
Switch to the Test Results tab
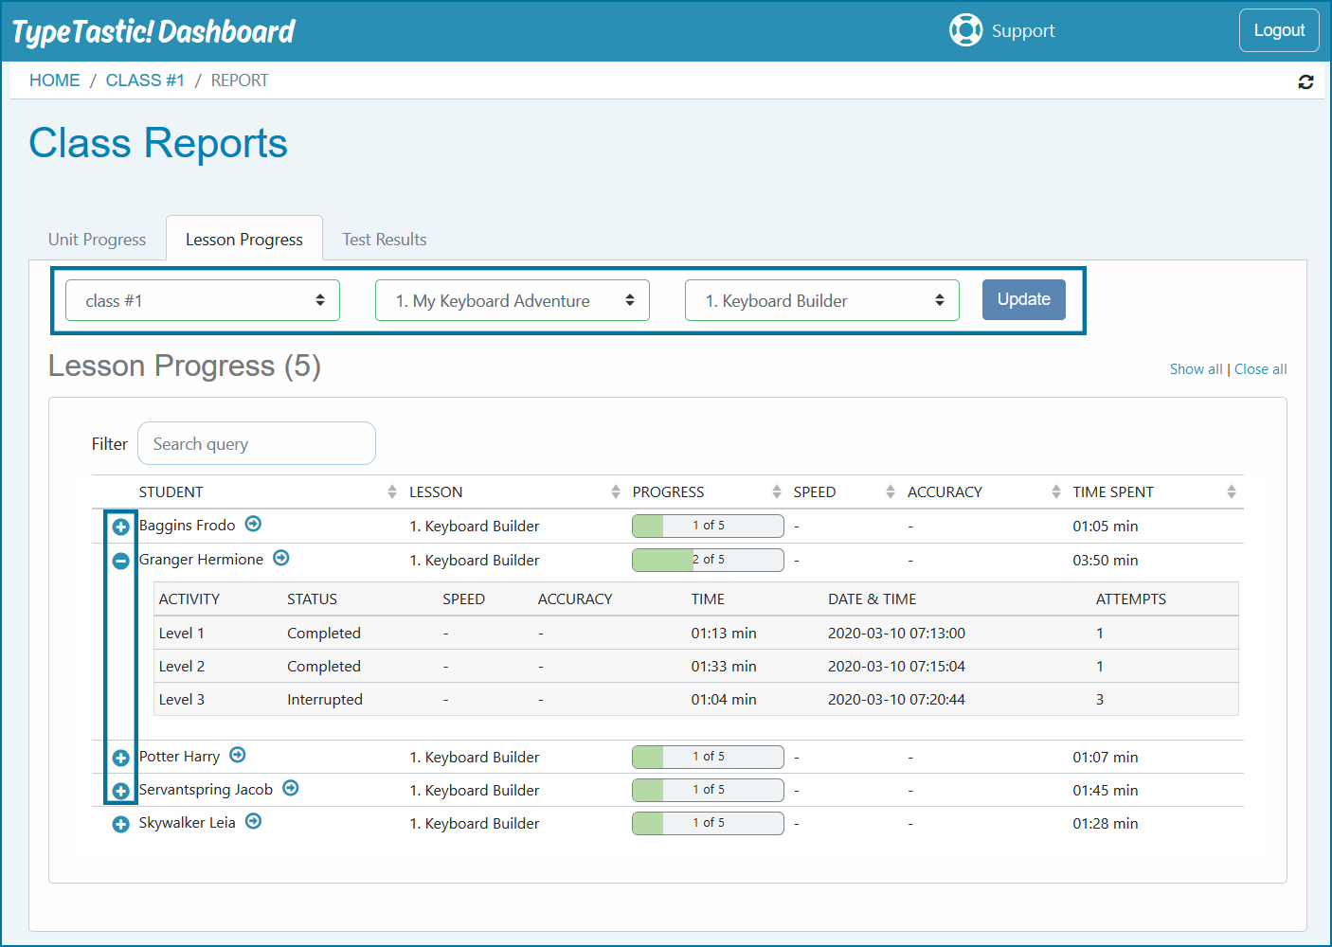pyautogui.click(x=385, y=240)
